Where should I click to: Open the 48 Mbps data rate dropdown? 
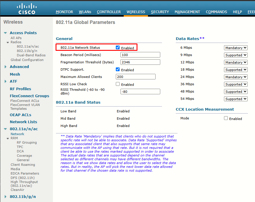(x=236, y=92)
